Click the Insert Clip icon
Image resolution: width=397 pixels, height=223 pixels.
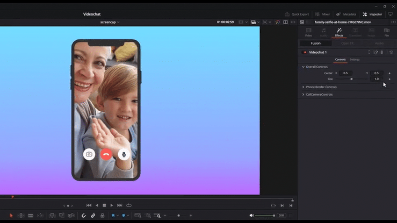tap(52, 215)
